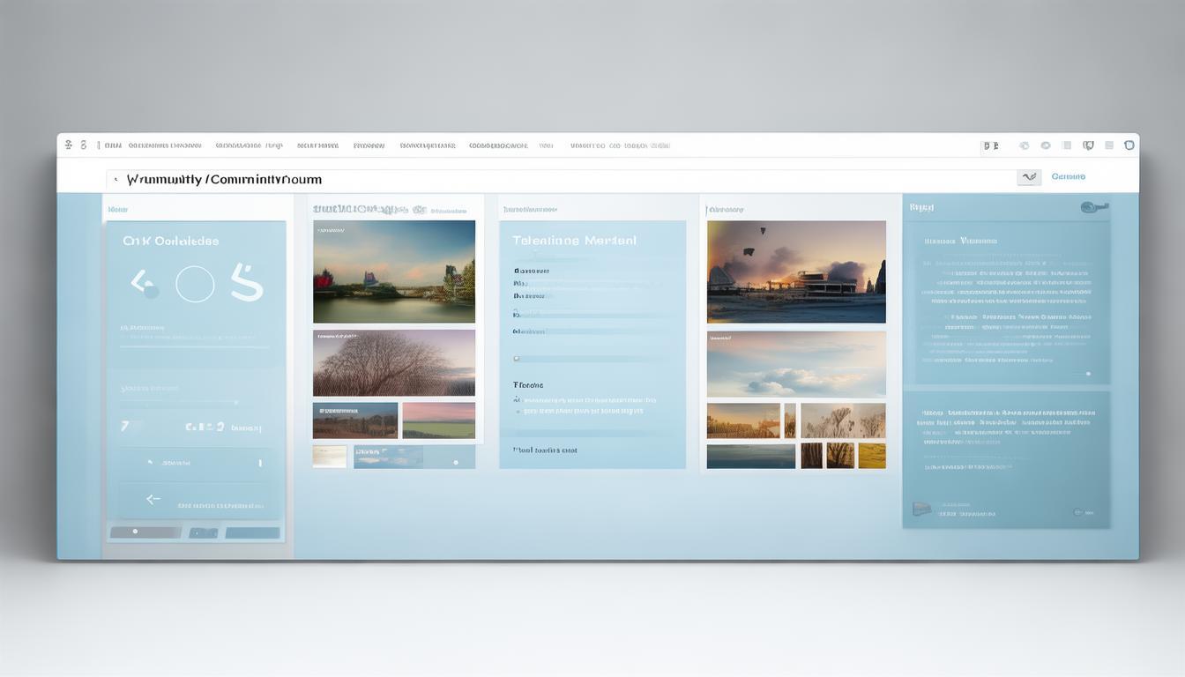Image resolution: width=1185 pixels, height=677 pixels.
Task: Click the rounded badge icon at toolbar's far right
Action: point(1129,145)
